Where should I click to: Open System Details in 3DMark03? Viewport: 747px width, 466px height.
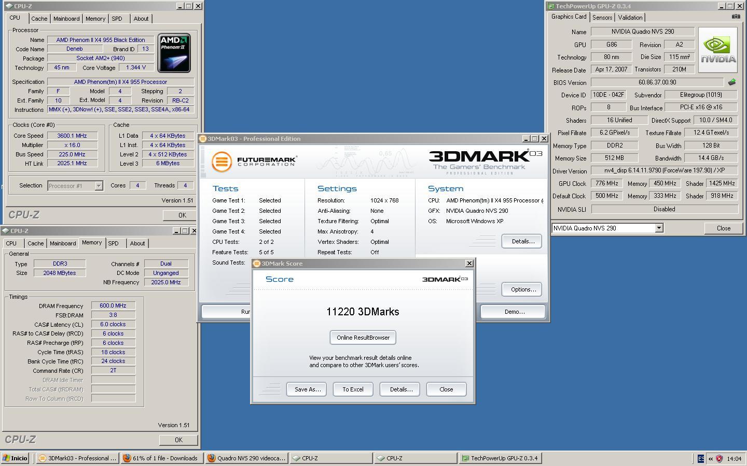click(522, 241)
